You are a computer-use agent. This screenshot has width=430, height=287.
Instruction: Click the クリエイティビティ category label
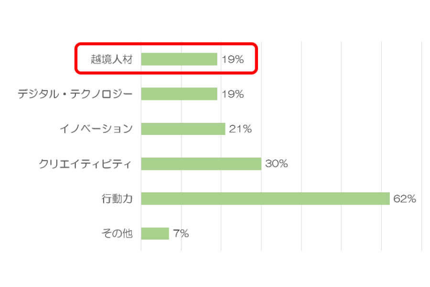pos(86,164)
